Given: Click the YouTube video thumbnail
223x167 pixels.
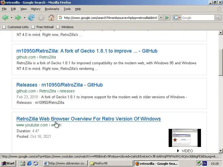Looking at the screenshot, I should 185,138.
